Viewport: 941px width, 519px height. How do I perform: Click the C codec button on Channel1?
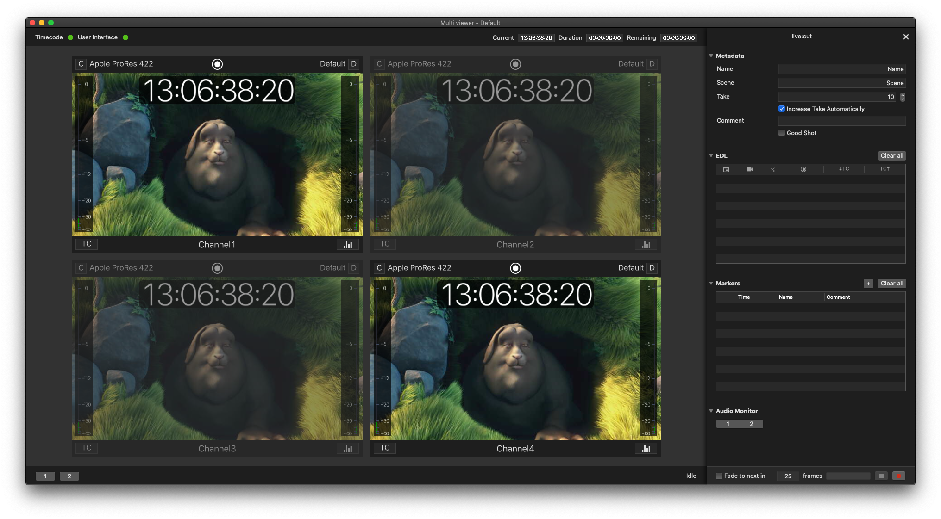(x=81, y=64)
